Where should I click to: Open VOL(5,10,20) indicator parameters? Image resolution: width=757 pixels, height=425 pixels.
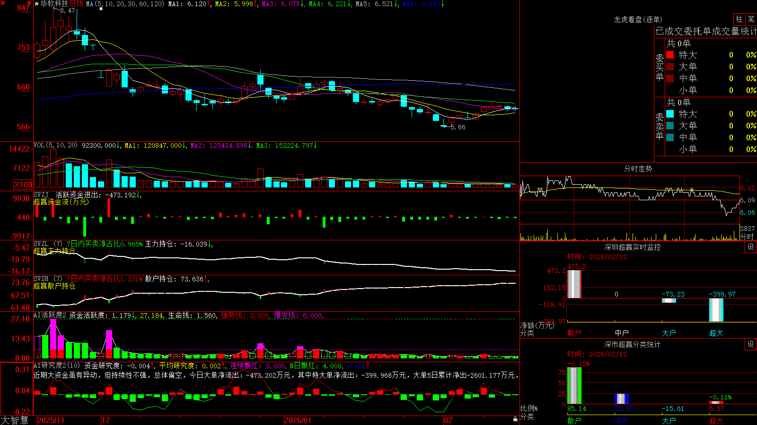[x=55, y=145]
